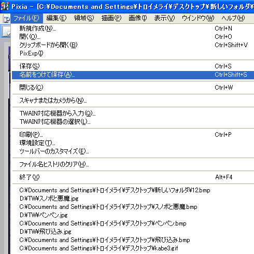The height and width of the screenshot is (254, 254).
Task: Open the ヘルプ(H) menu
Action: 233,18
